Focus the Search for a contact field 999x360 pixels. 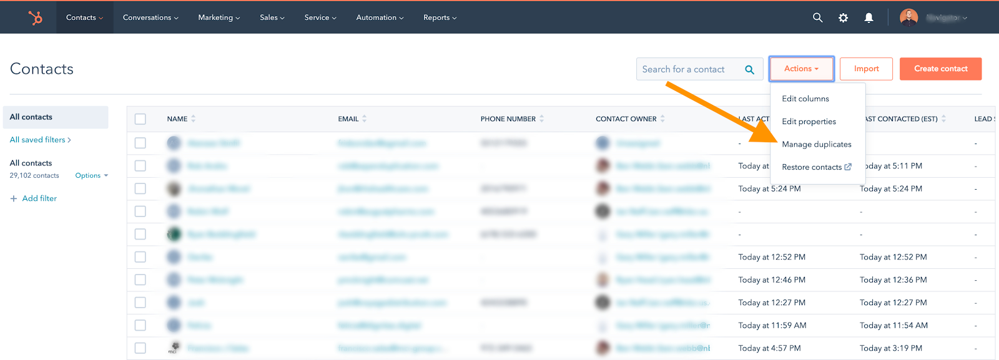(x=687, y=69)
